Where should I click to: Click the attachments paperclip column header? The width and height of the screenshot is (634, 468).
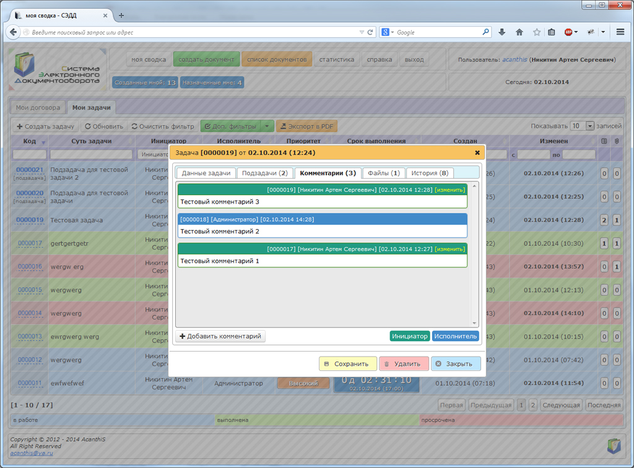point(617,141)
